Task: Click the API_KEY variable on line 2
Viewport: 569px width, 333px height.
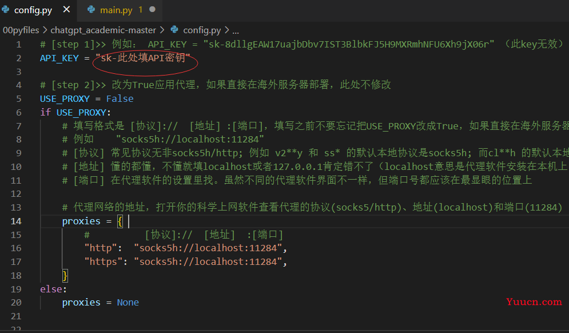Action: point(59,58)
